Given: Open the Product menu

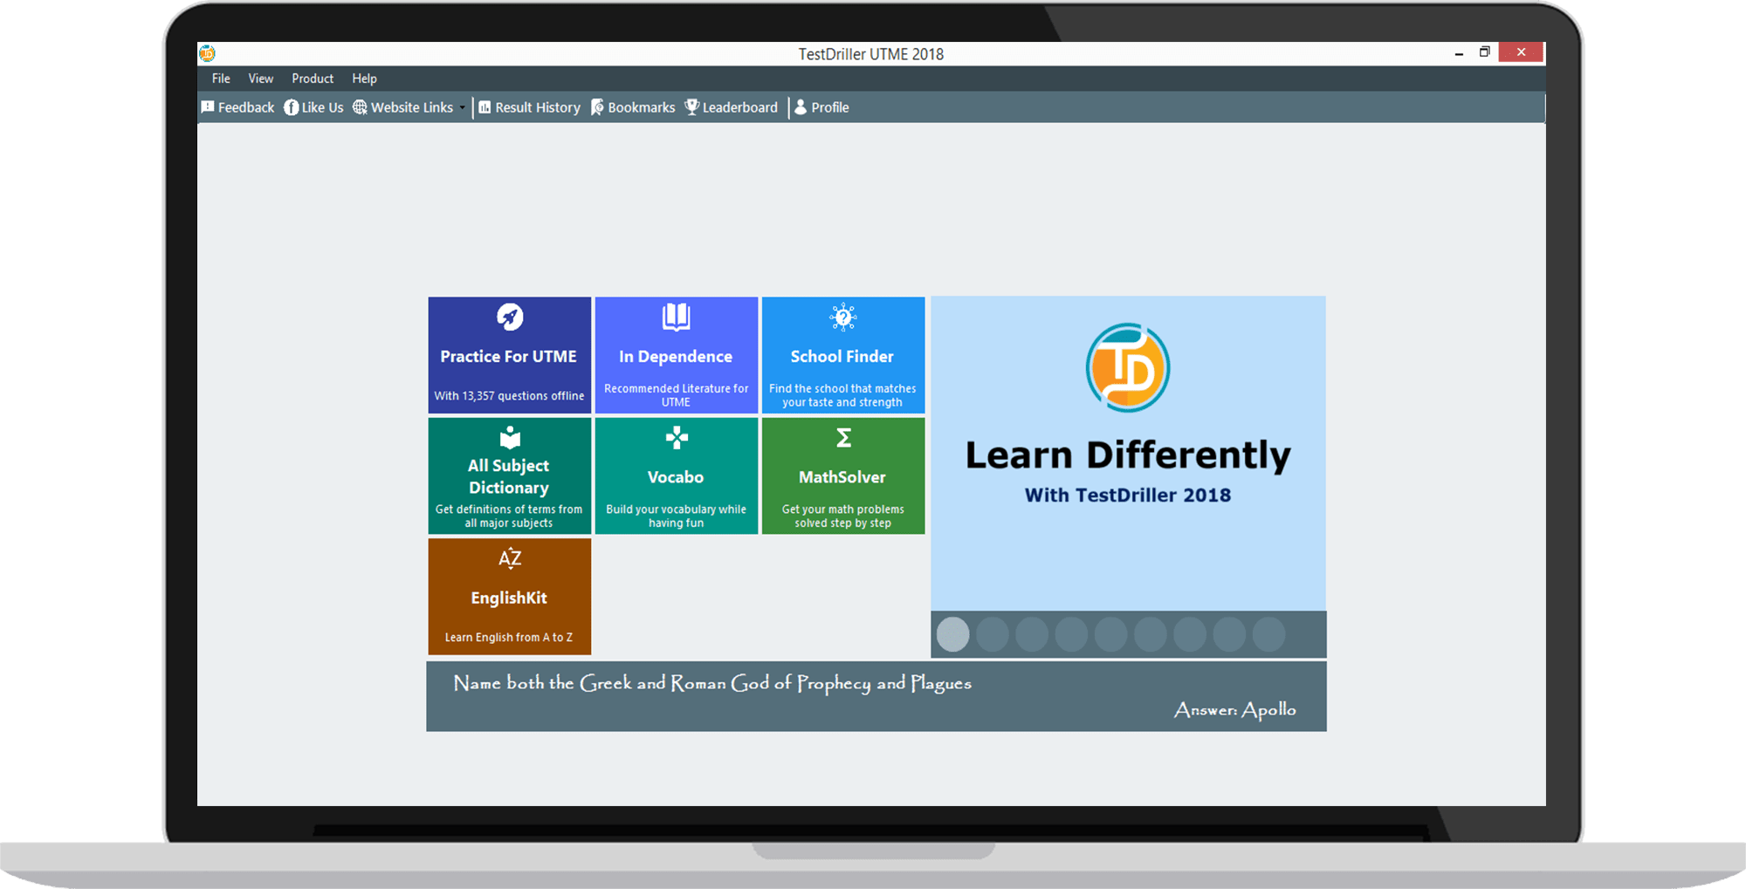Looking at the screenshot, I should (313, 79).
